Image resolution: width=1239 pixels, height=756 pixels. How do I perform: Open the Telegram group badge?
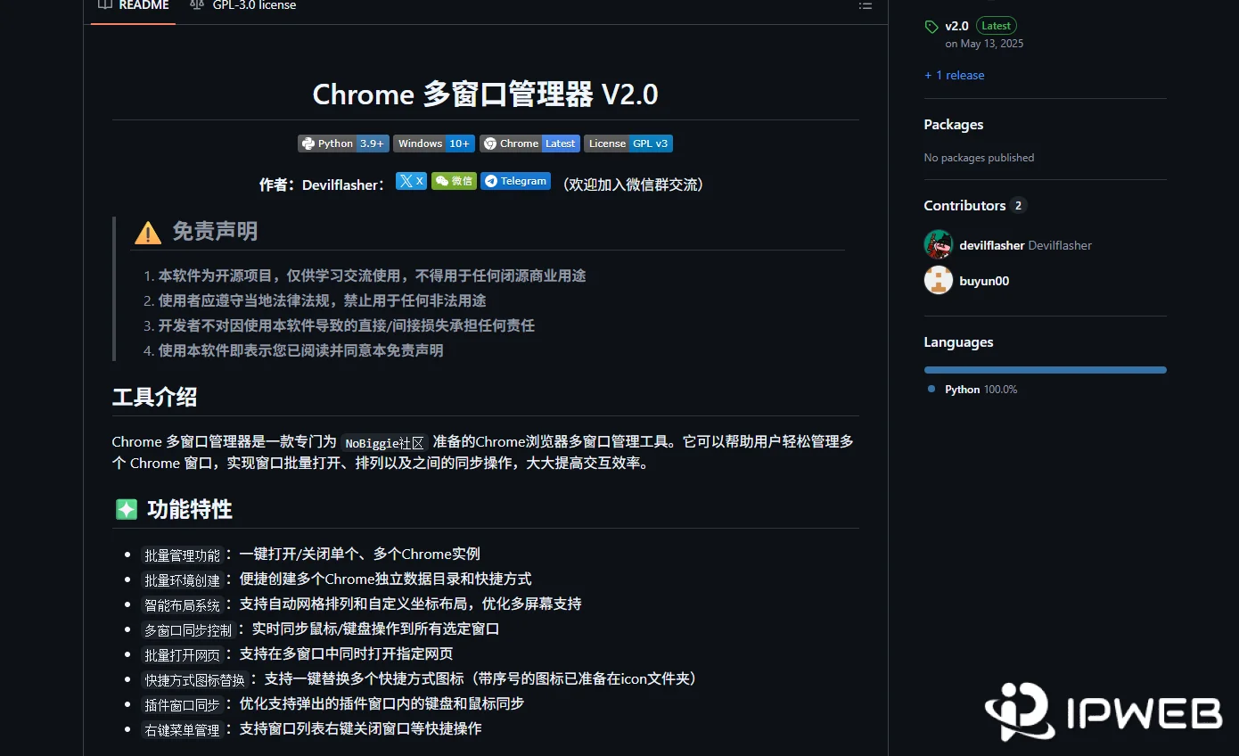click(x=515, y=180)
